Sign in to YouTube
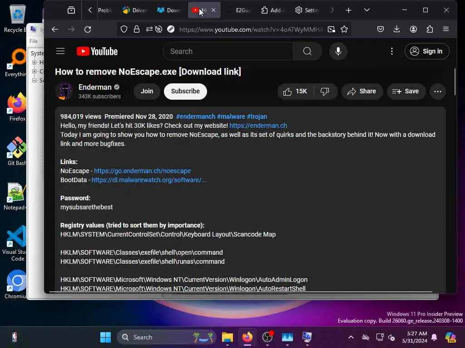This screenshot has height=348, width=465. tap(427, 51)
